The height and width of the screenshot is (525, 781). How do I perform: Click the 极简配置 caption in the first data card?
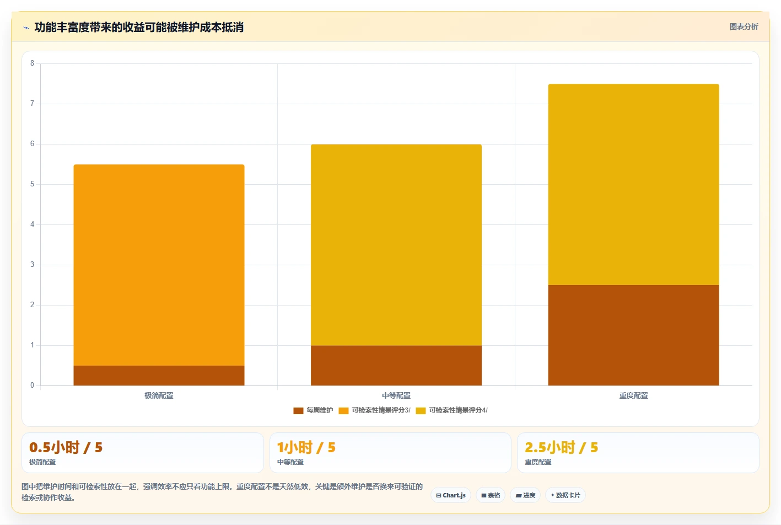pos(42,462)
